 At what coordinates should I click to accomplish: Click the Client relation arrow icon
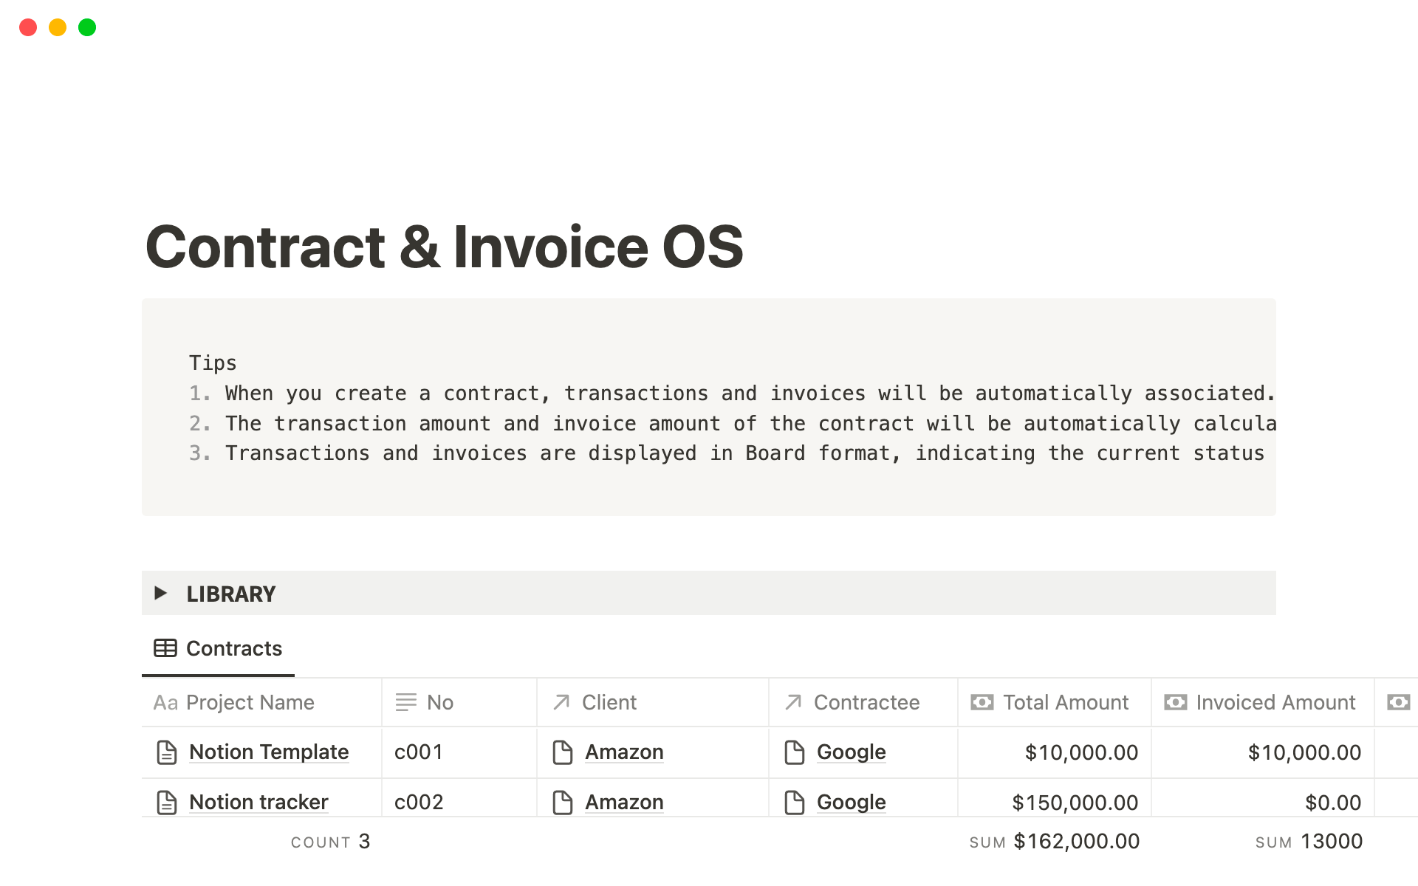pyautogui.click(x=561, y=702)
